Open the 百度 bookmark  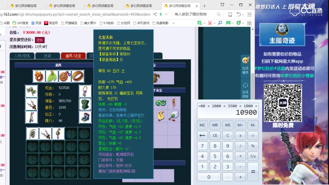pyautogui.click(x=36, y=23)
